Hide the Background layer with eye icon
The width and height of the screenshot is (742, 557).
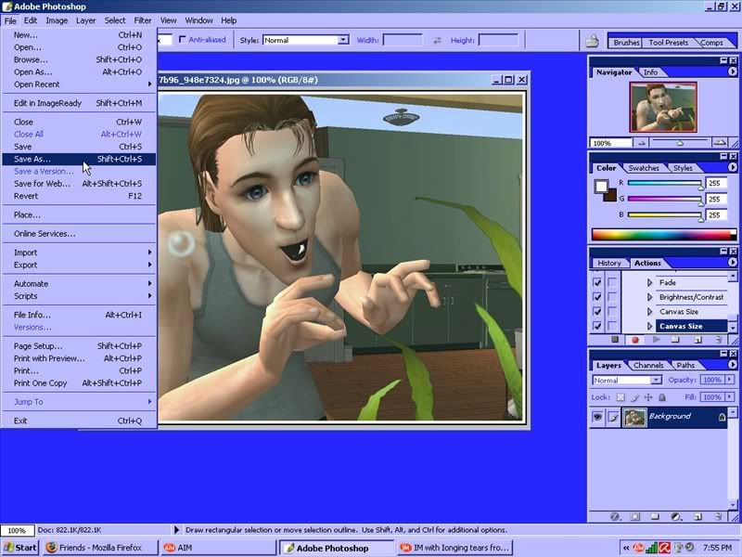coord(597,417)
